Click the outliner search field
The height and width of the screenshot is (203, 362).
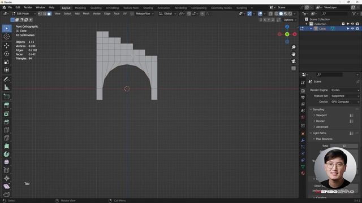click(334, 14)
